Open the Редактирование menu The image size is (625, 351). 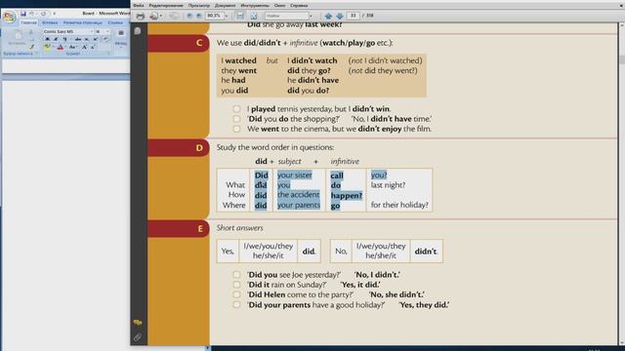pyautogui.click(x=166, y=6)
